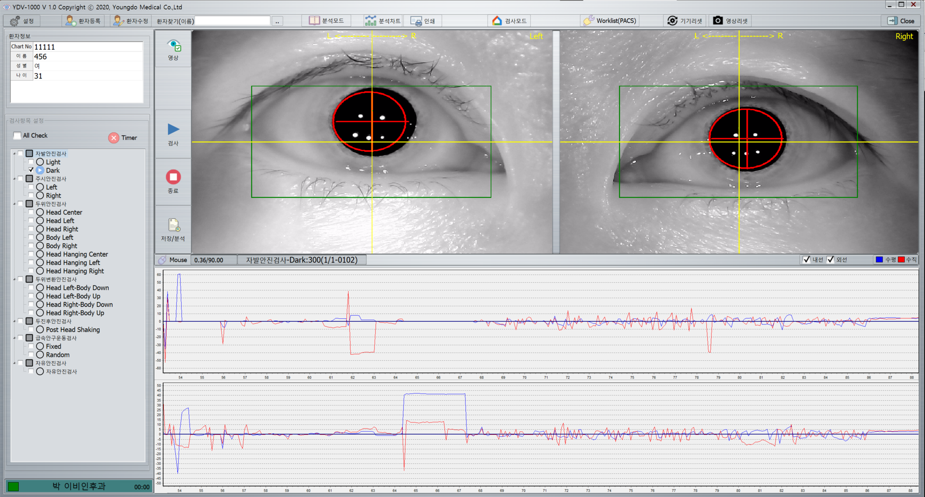This screenshot has width=925, height=497.
Task: Click the 인쇄 print icon
Action: 416,21
